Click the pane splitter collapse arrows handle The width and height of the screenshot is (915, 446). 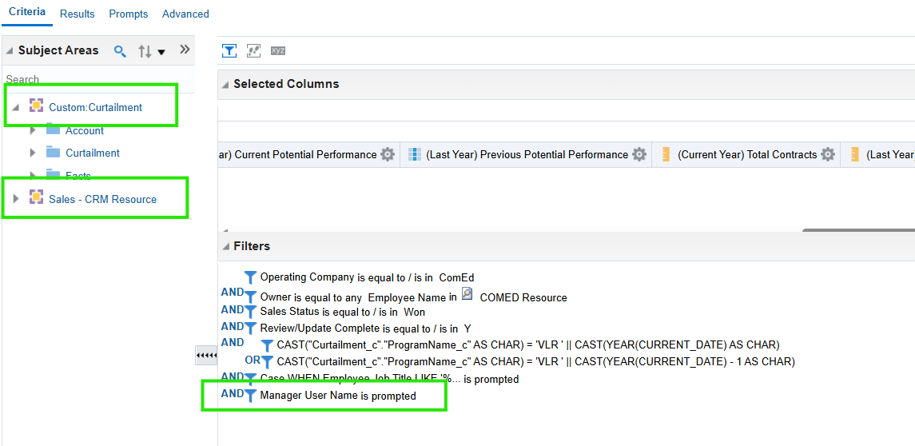[206, 355]
